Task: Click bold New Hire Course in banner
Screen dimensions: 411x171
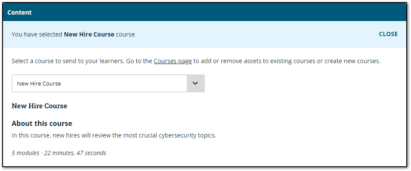Action: 89,34
